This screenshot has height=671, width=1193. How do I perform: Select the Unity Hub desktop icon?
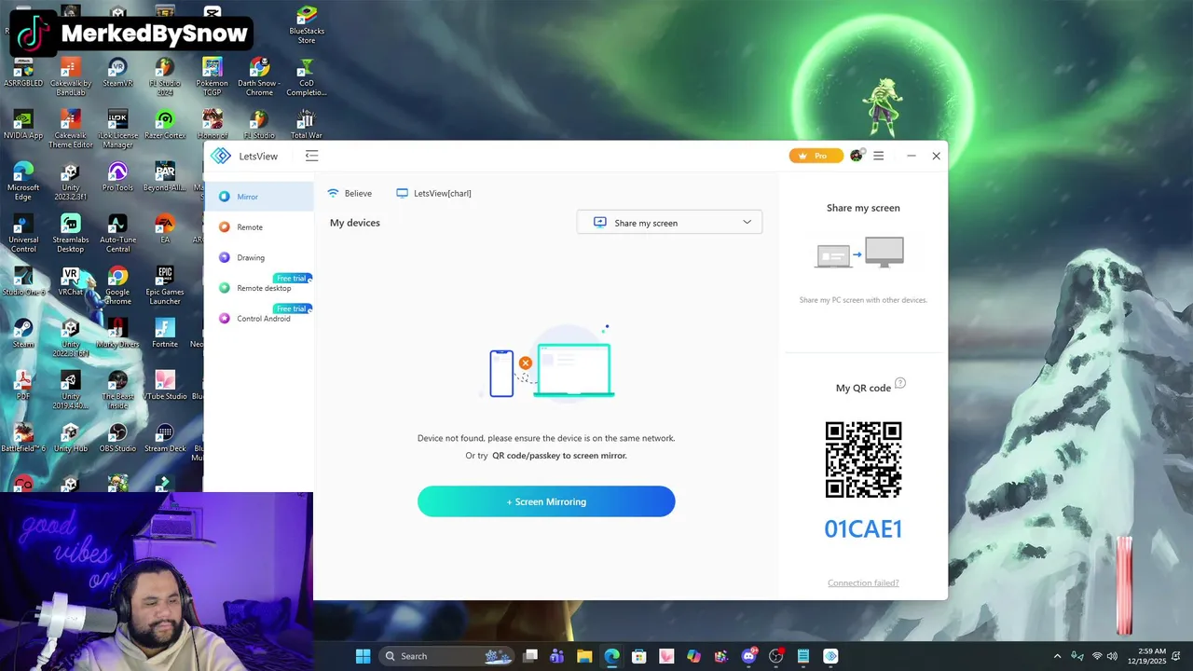tap(71, 438)
